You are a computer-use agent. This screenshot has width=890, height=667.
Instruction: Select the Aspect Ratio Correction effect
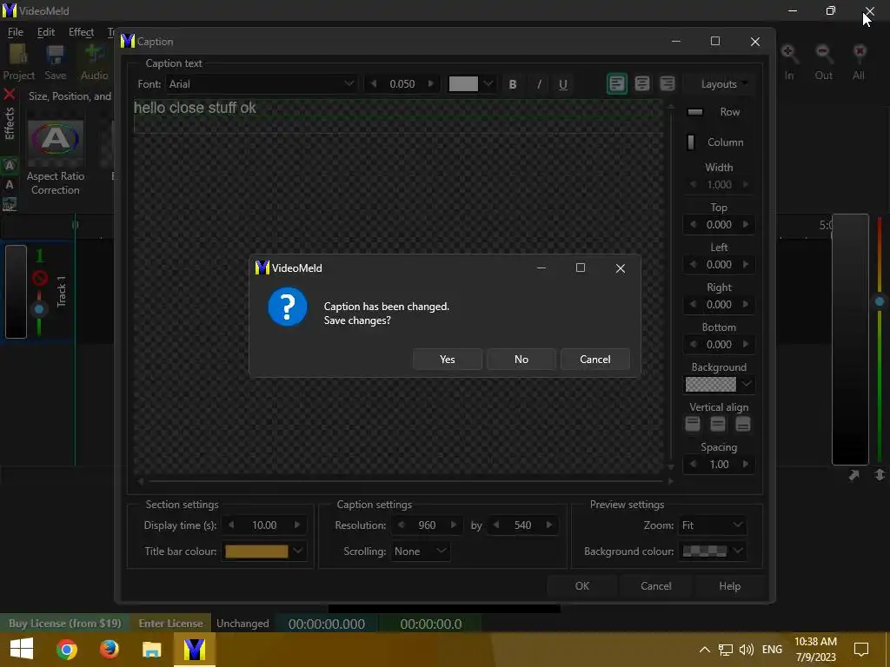click(55, 158)
